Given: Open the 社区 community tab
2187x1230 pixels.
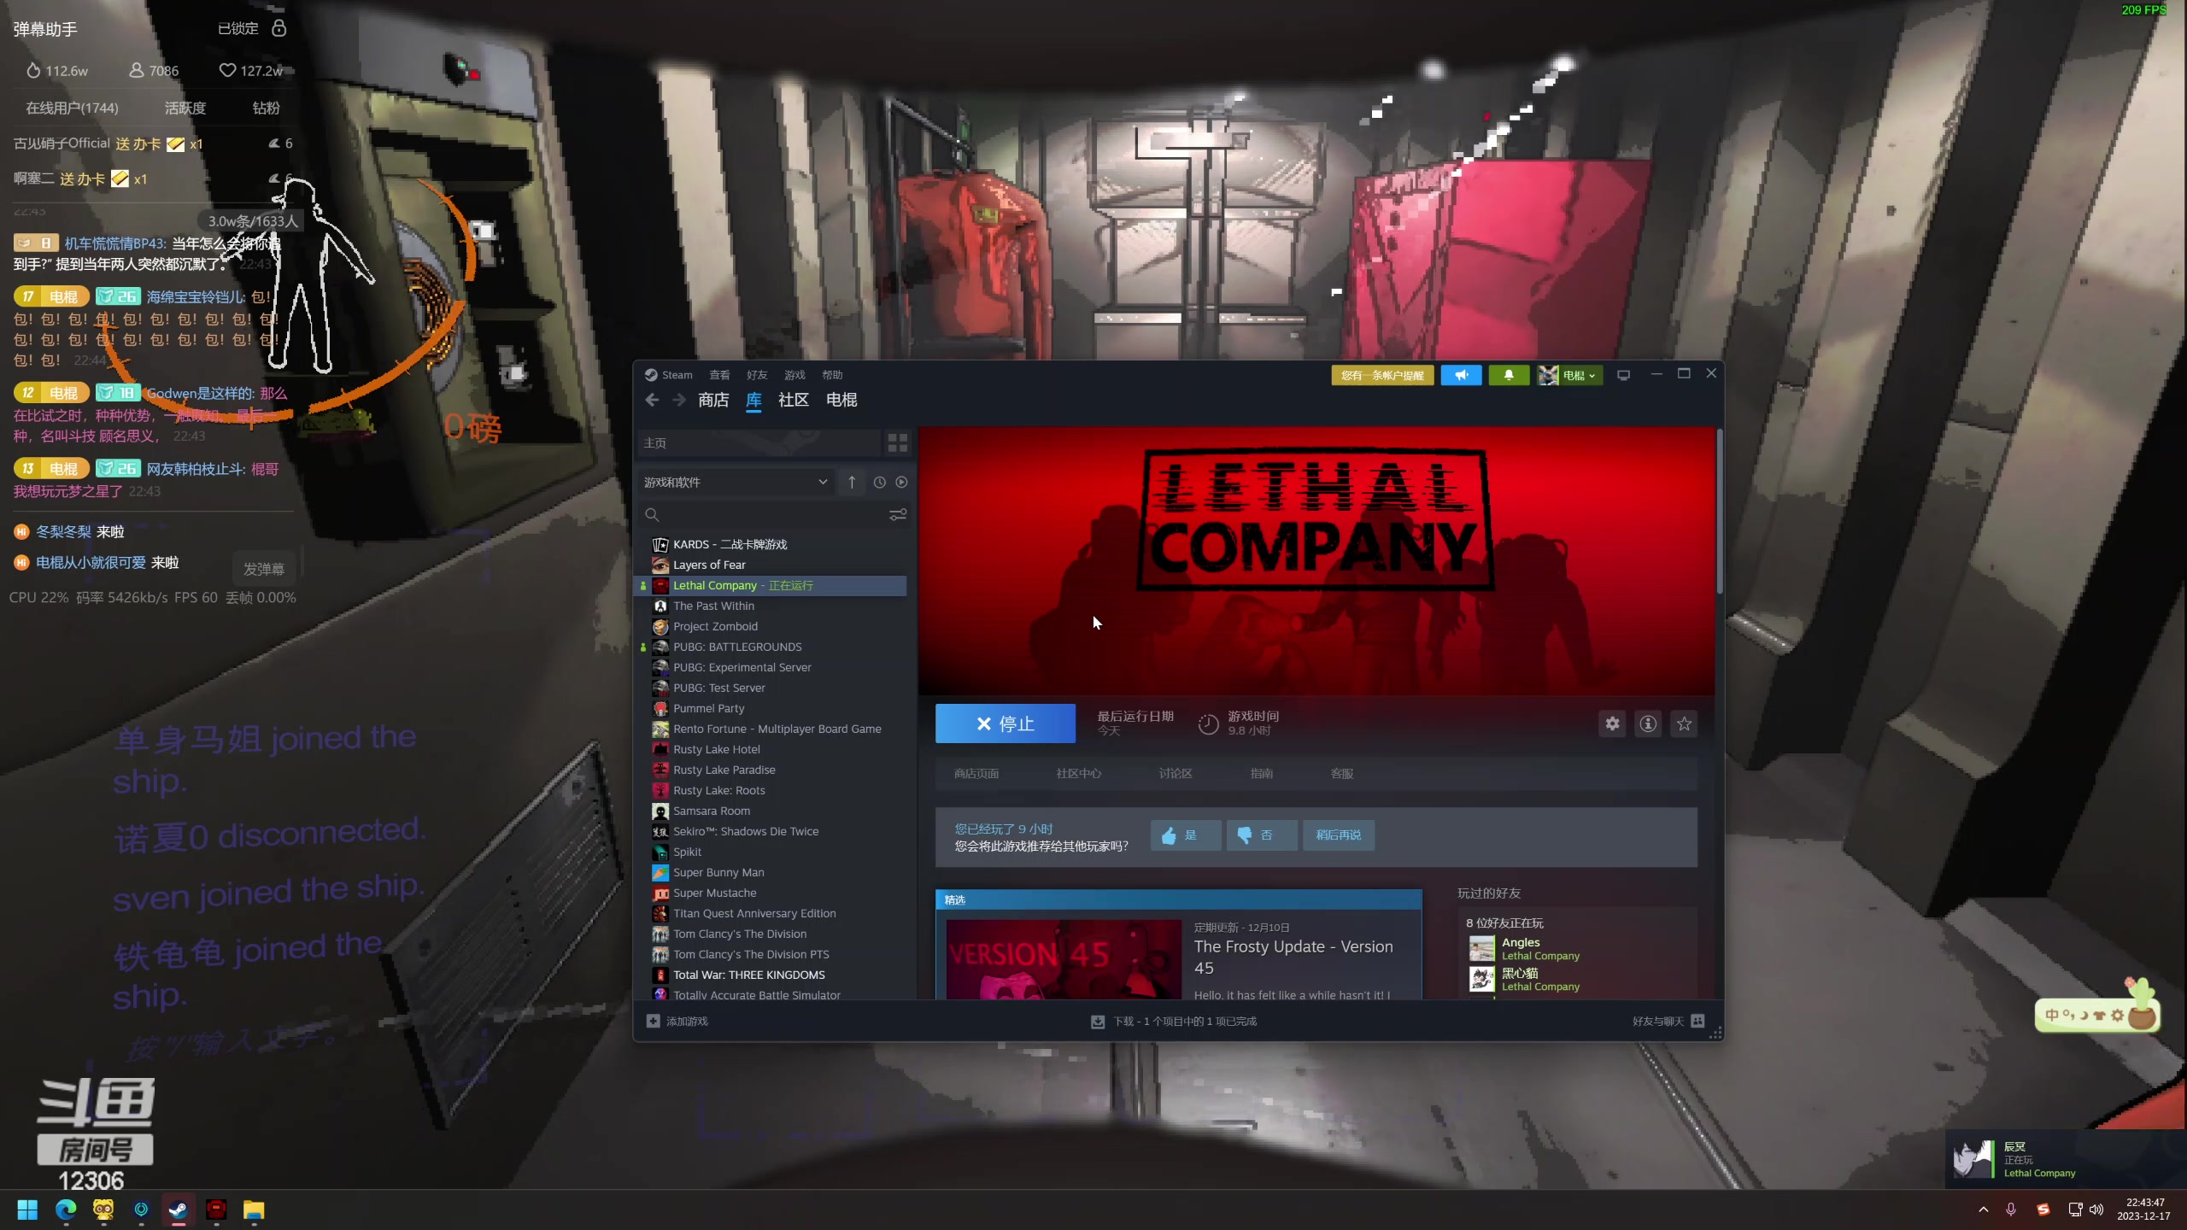Looking at the screenshot, I should (x=794, y=400).
